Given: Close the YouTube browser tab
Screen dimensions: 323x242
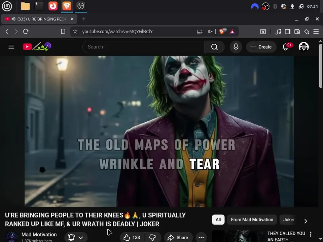Looking at the screenshot, I should point(72,19).
